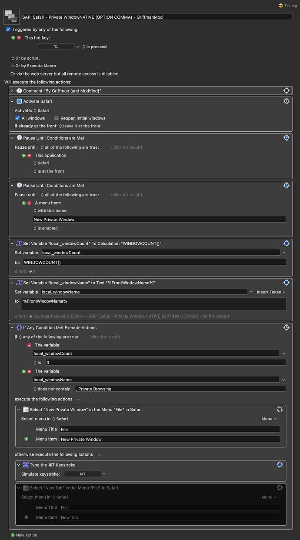
Task: Open the Or by script popup
Action: point(25,58)
